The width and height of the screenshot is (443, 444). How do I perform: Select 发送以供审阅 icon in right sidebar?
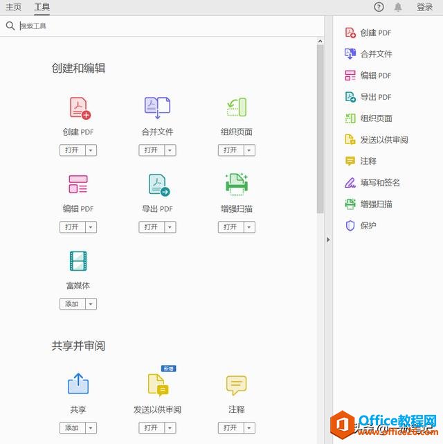(350, 140)
